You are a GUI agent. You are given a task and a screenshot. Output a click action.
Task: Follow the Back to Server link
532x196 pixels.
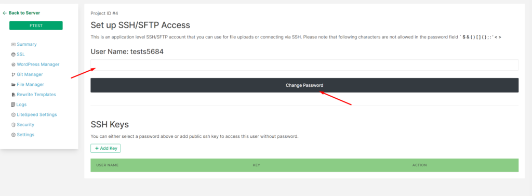21,13
